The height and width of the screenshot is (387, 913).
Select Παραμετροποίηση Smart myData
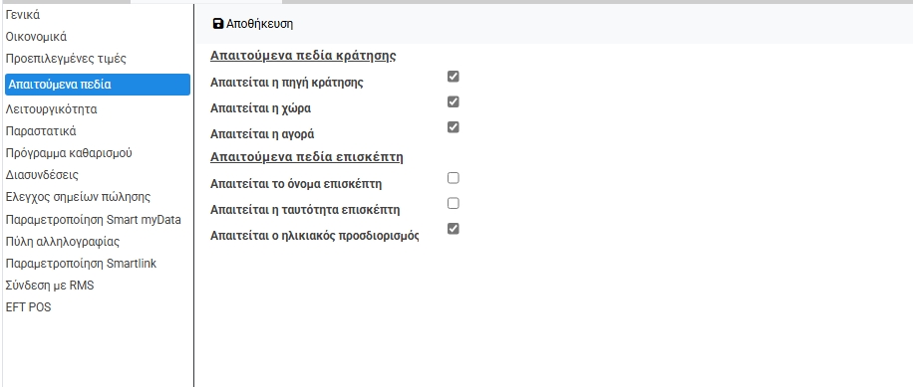pos(93,220)
